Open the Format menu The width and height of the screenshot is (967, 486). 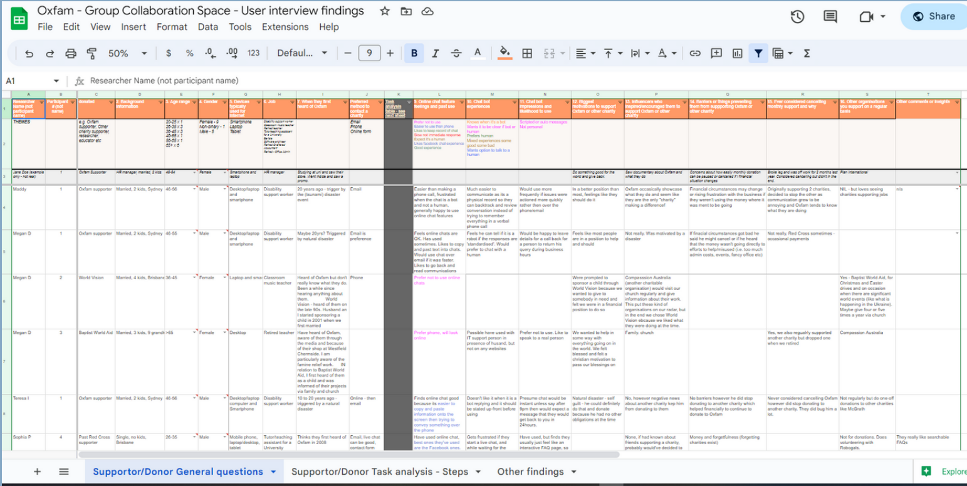pyautogui.click(x=172, y=27)
